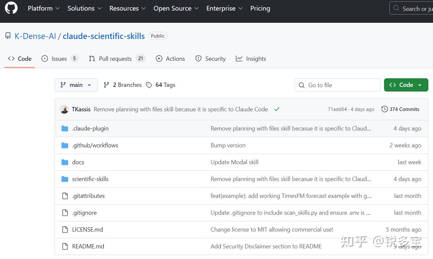Click the docs folder icon

pyautogui.click(x=65, y=162)
